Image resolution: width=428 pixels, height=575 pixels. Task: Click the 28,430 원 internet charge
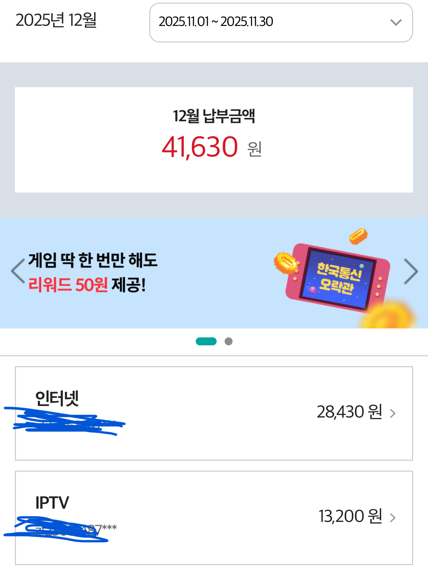(x=349, y=412)
